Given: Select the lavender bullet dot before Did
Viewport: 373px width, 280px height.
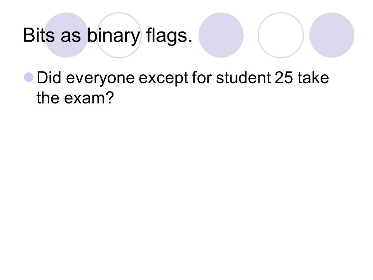Looking at the screenshot, I should (x=29, y=77).
